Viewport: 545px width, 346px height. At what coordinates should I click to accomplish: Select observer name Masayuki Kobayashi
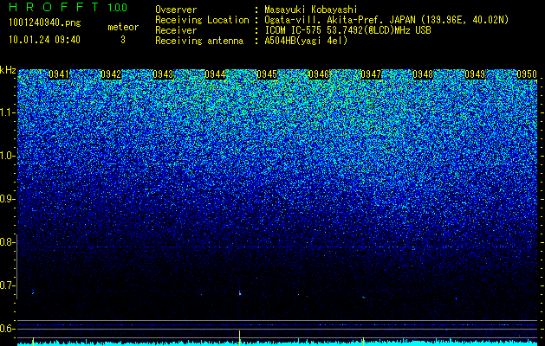click(311, 10)
